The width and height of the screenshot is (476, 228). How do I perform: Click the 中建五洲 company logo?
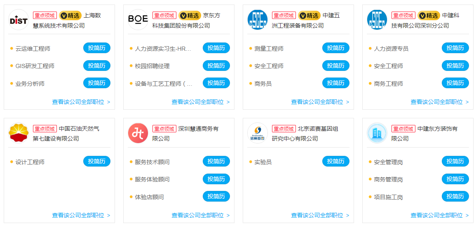(x=258, y=20)
